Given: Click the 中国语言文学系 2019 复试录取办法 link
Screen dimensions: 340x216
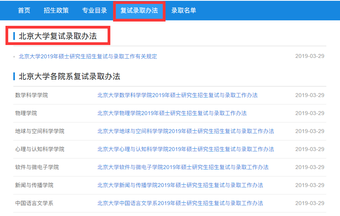Looking at the screenshot, I should (180, 203).
